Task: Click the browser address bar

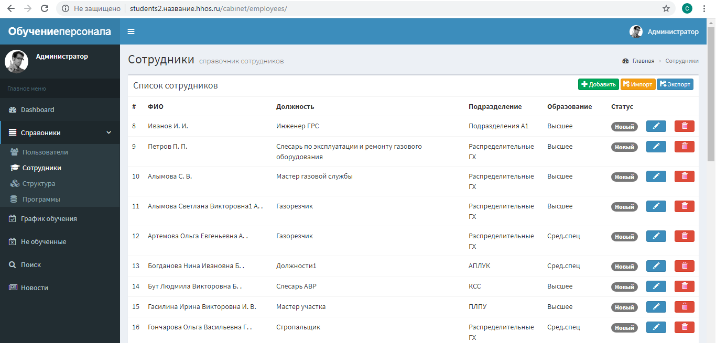Action: (367, 8)
